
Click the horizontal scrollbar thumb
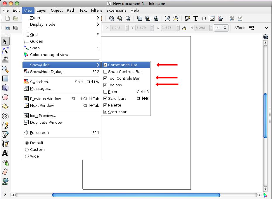click(x=136, y=195)
